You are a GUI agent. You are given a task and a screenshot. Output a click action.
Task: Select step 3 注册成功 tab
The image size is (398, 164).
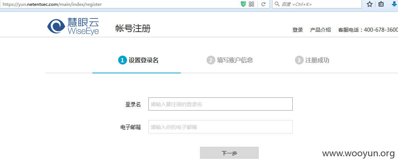point(312,60)
